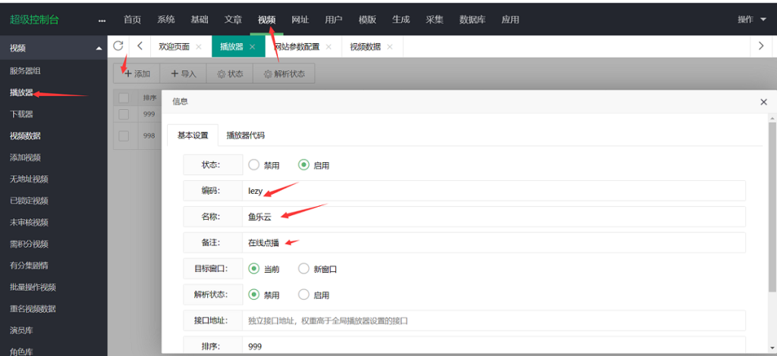Close the 视频数据 tab with its X

pos(390,47)
